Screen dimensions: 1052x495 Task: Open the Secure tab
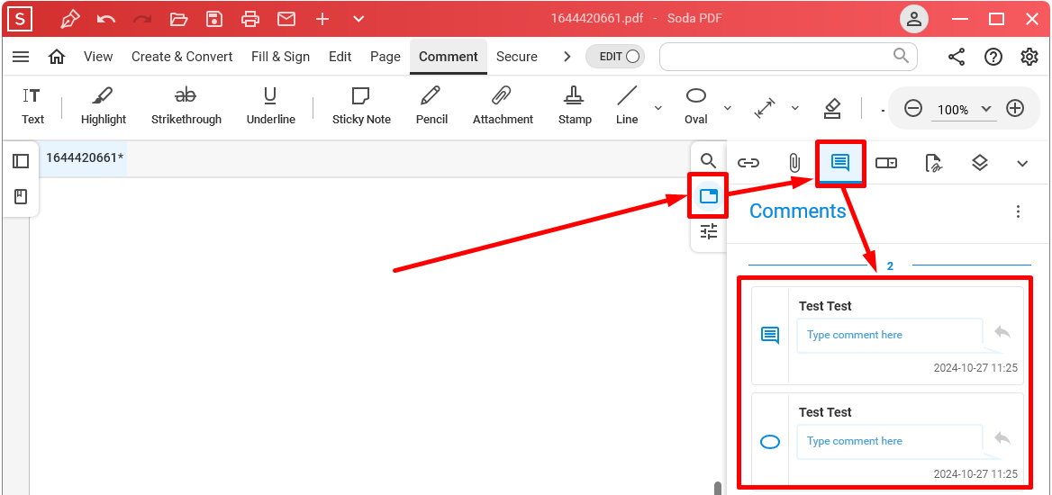coord(517,57)
